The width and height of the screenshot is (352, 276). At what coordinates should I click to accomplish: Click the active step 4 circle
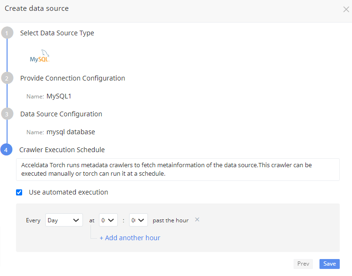pos(6,150)
